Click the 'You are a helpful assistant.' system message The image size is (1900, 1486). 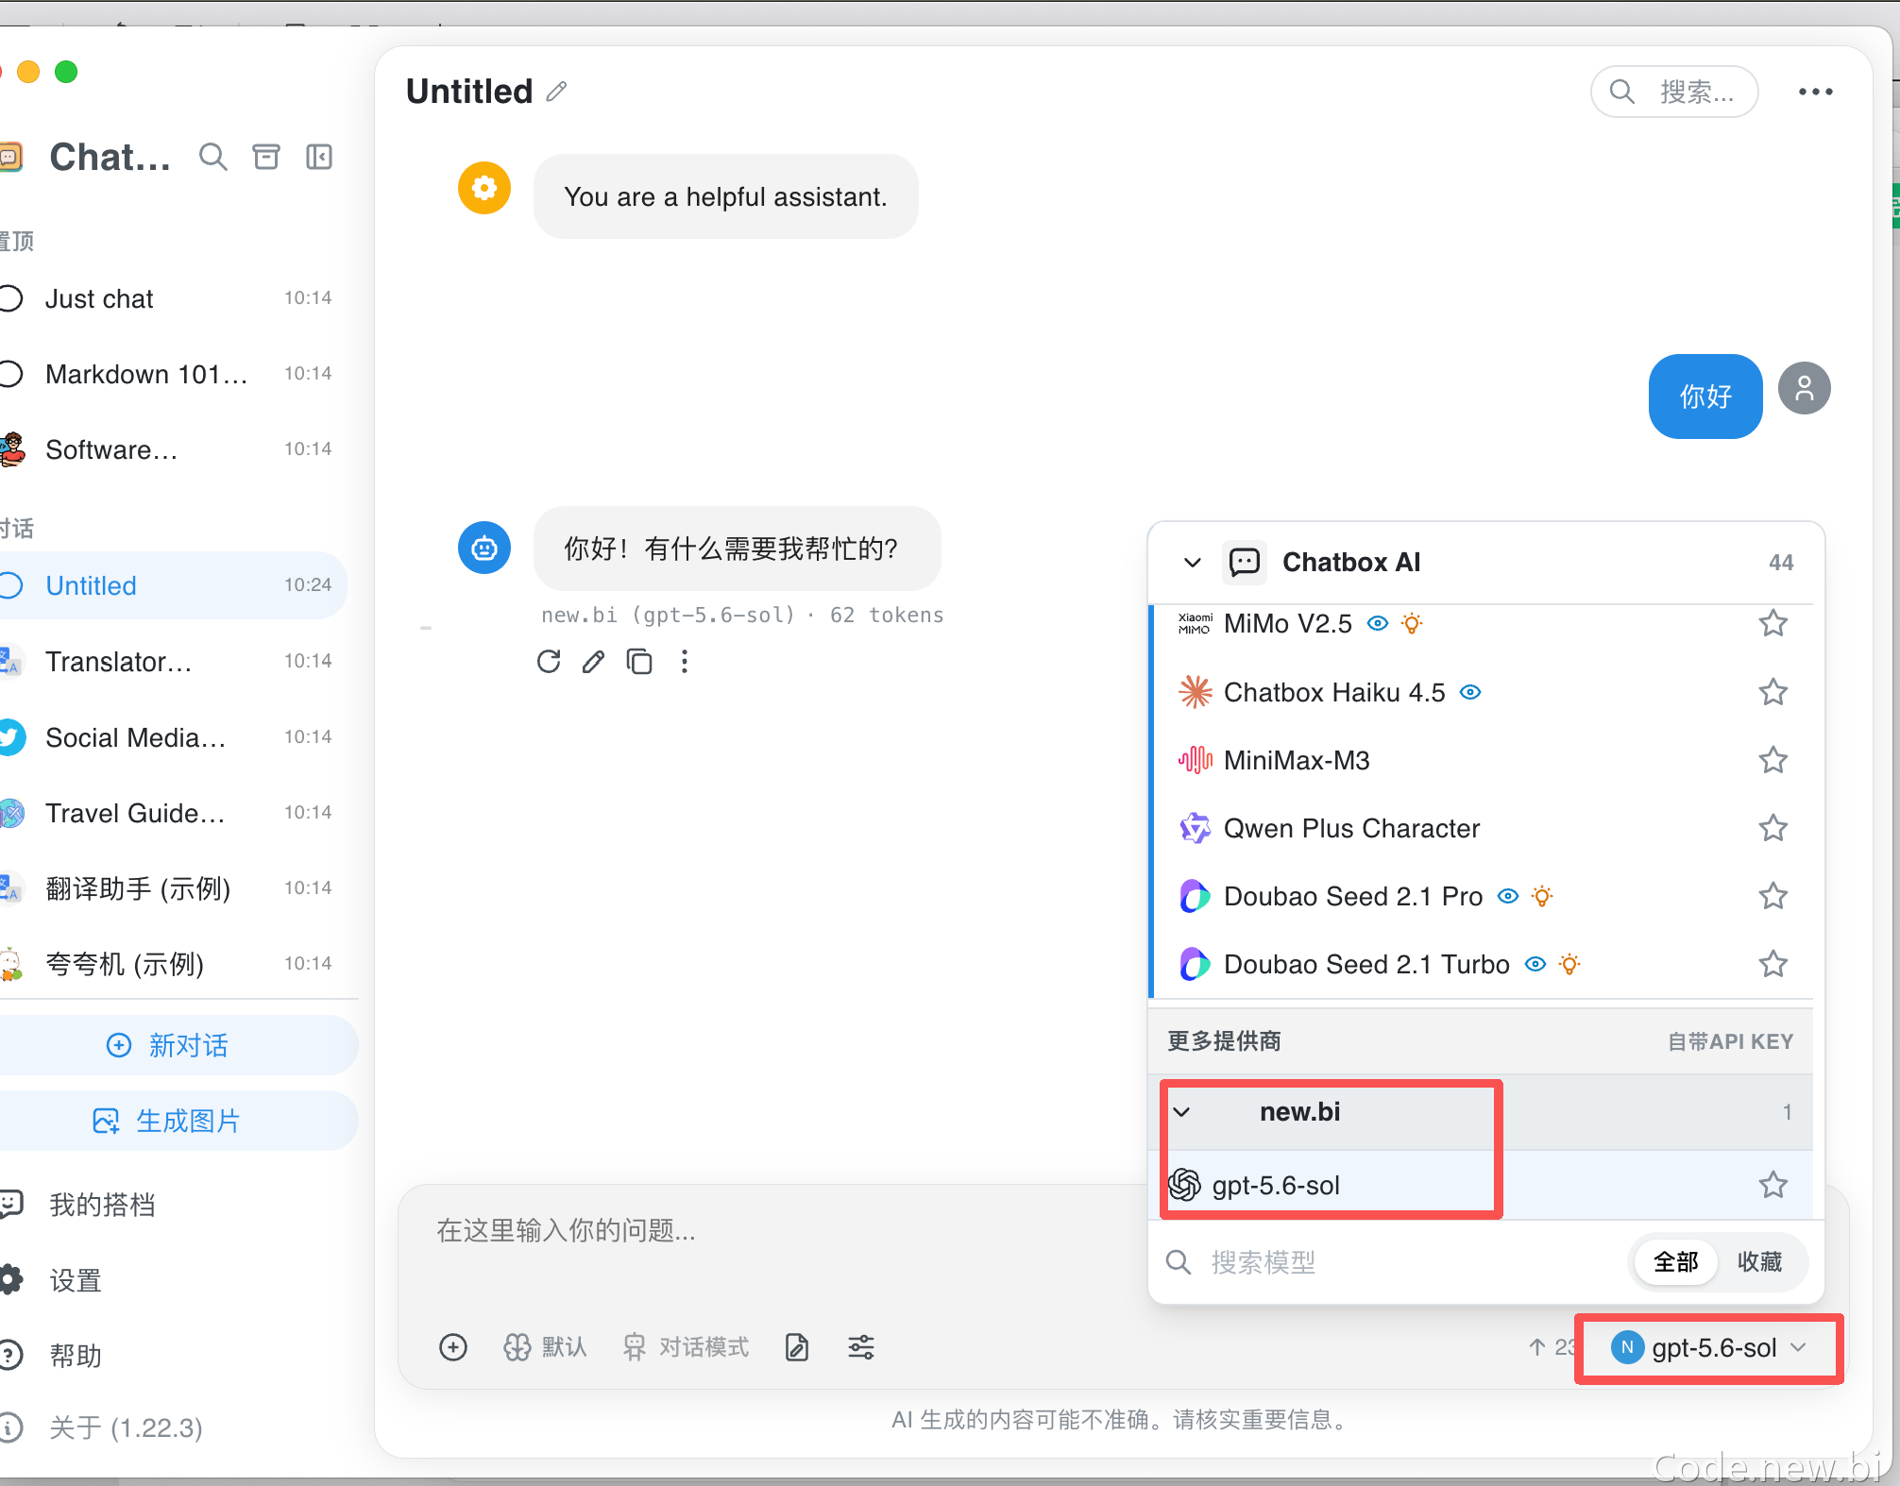click(x=725, y=196)
